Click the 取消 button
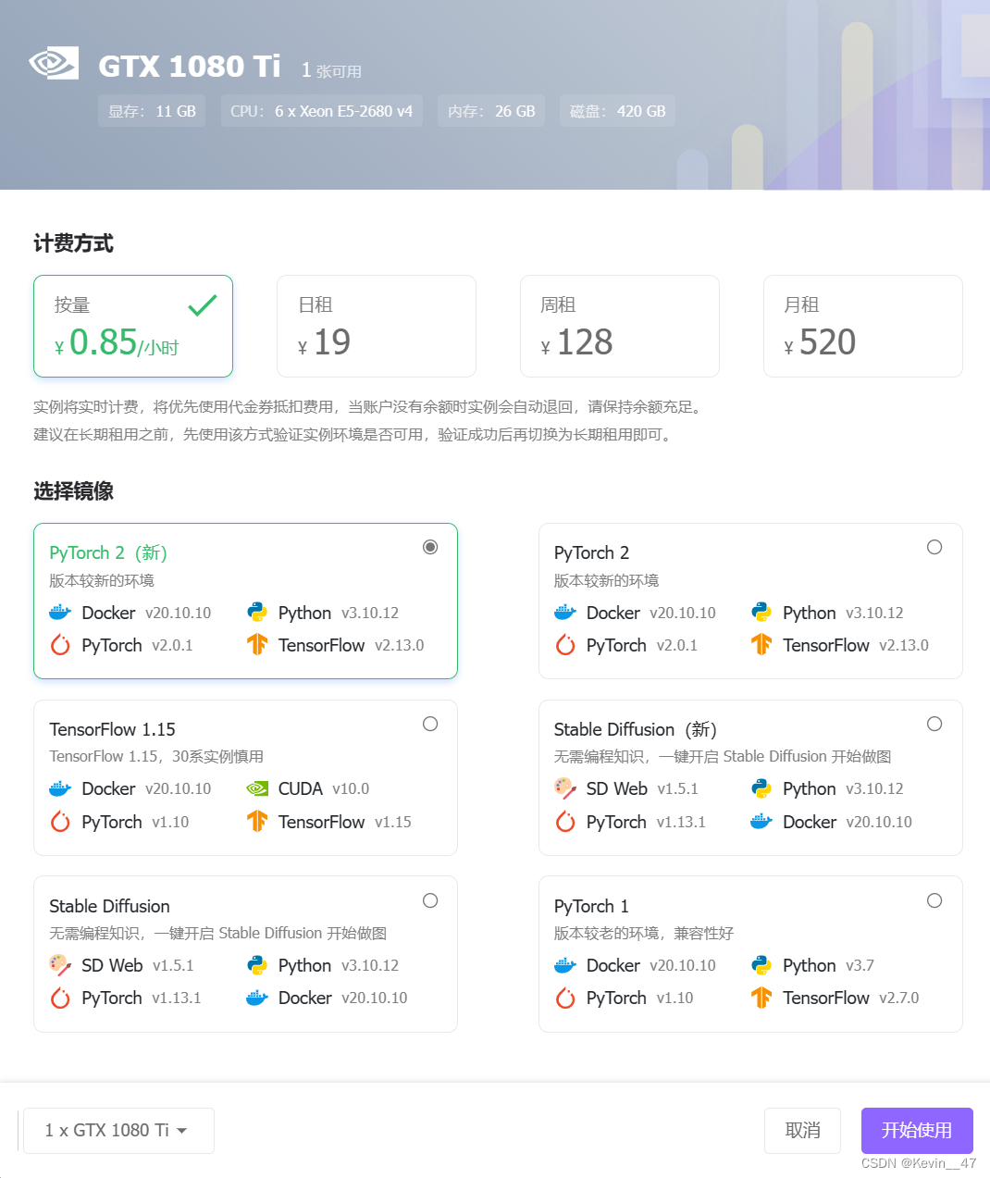This screenshot has height=1178, width=990. [x=802, y=1130]
